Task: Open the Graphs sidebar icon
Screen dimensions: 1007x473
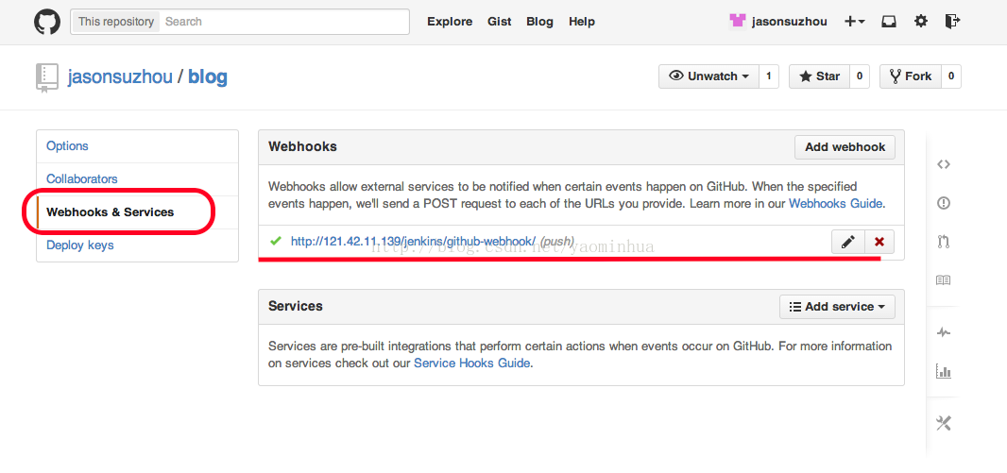Action: coord(943,371)
